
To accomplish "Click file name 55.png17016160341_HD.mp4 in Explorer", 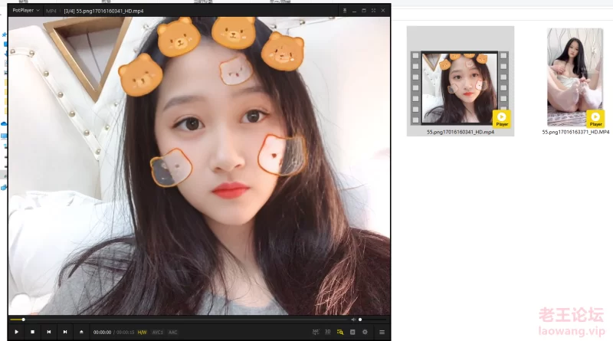I will pyautogui.click(x=461, y=132).
